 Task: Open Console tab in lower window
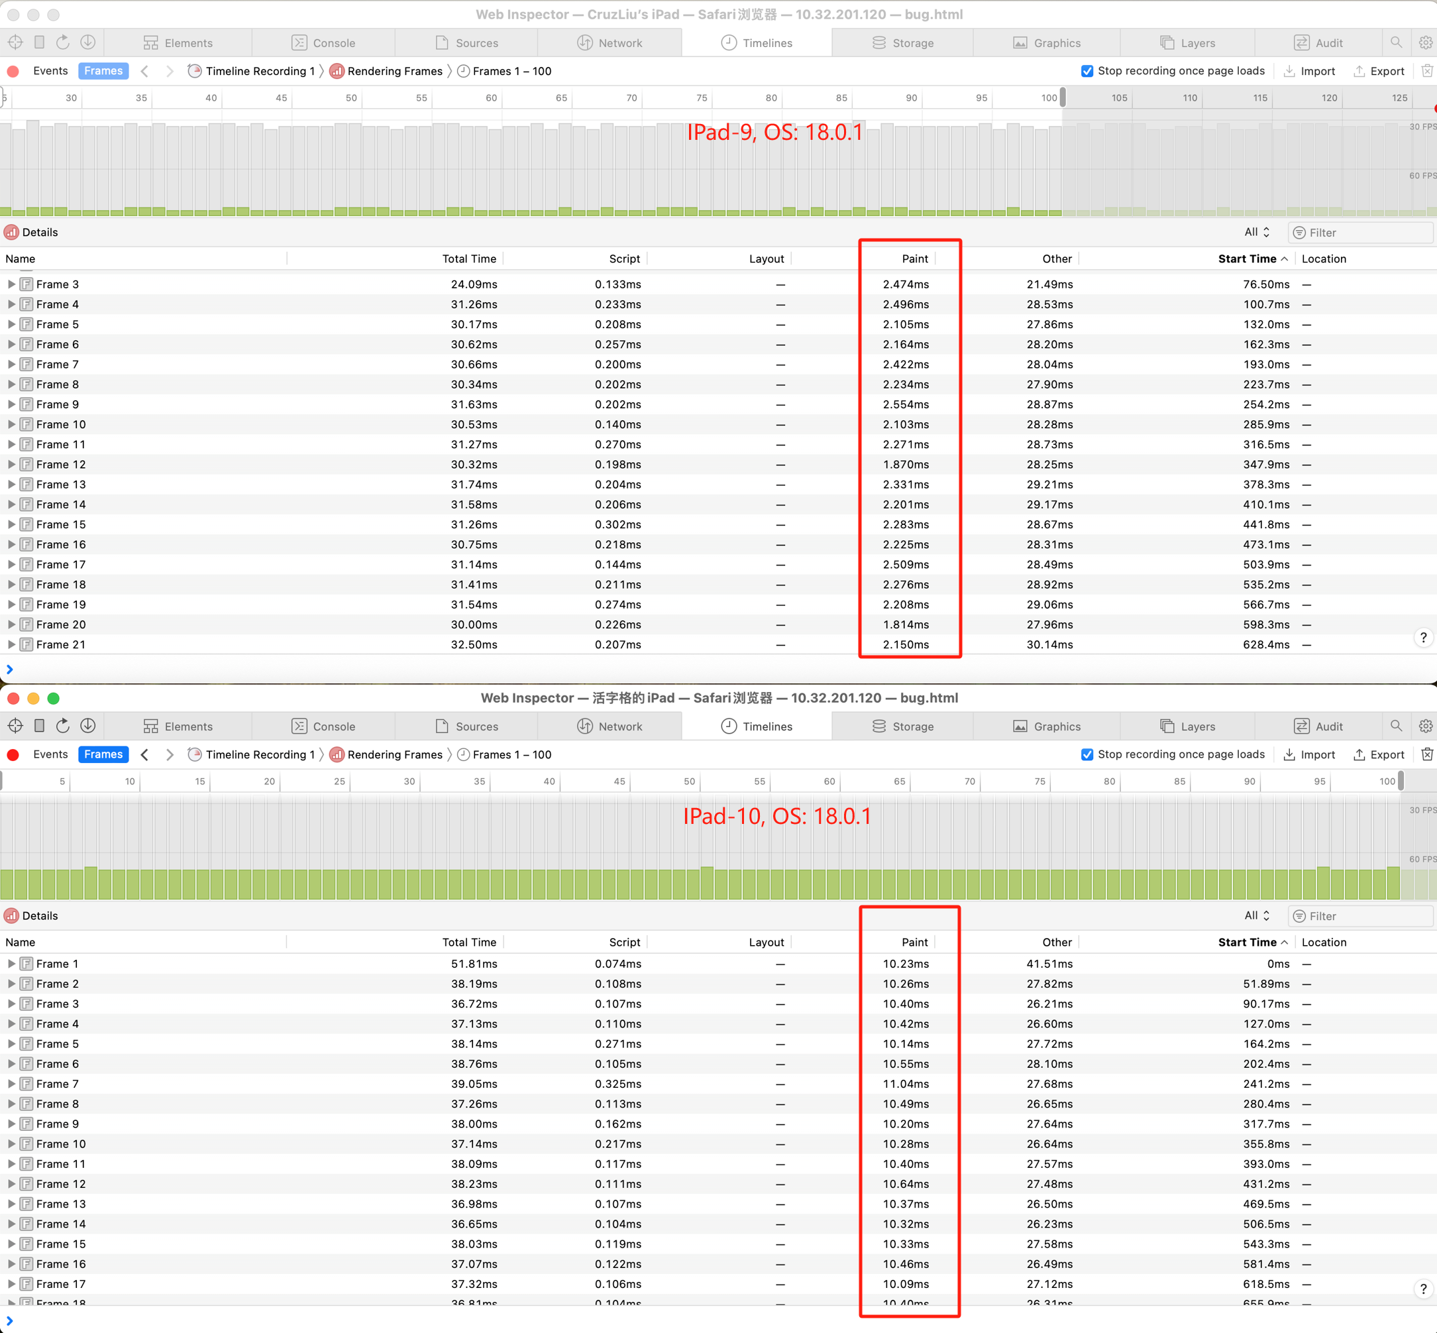pyautogui.click(x=323, y=726)
